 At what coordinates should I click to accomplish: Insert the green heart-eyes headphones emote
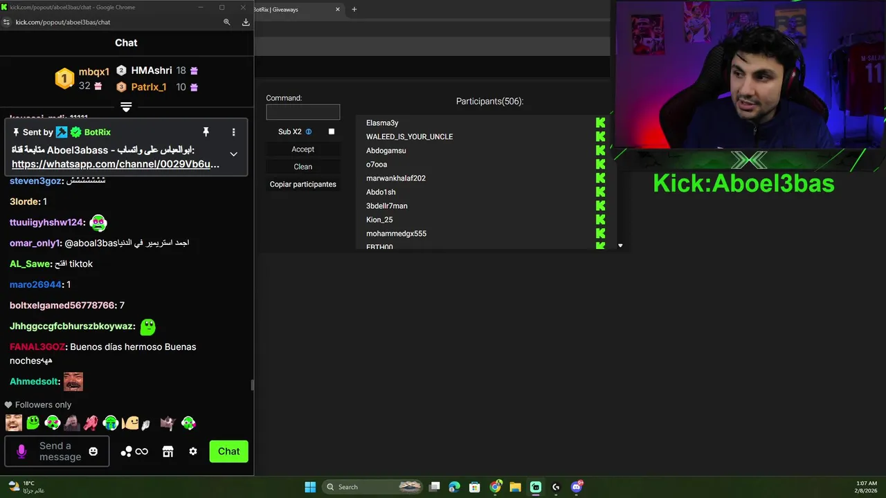click(52, 423)
